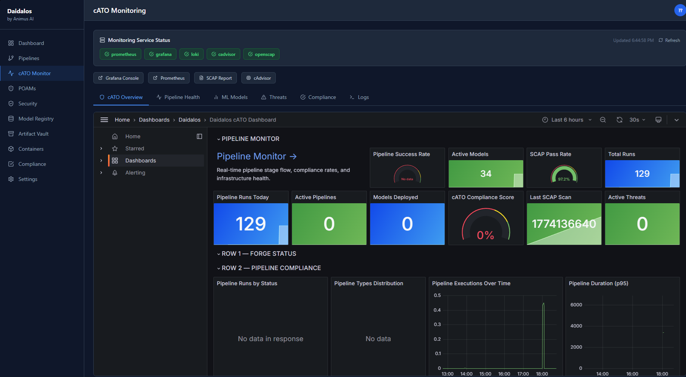
Task: Open the 30s refresh interval dropdown
Action: (637, 120)
